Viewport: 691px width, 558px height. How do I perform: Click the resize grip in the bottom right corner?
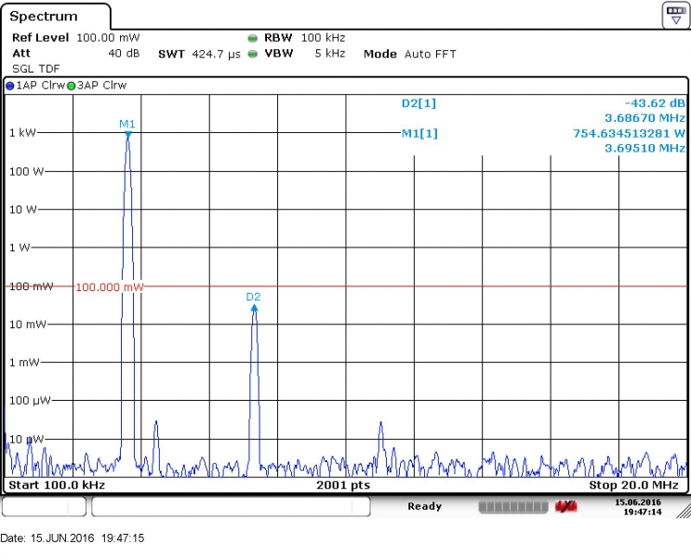point(684,511)
